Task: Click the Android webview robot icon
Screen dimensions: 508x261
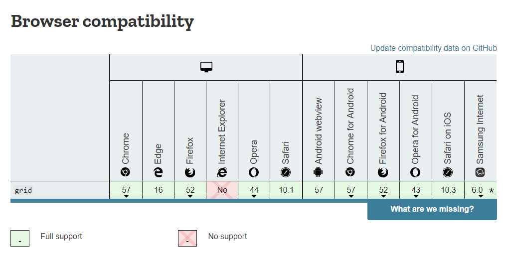Action: pyautogui.click(x=318, y=172)
